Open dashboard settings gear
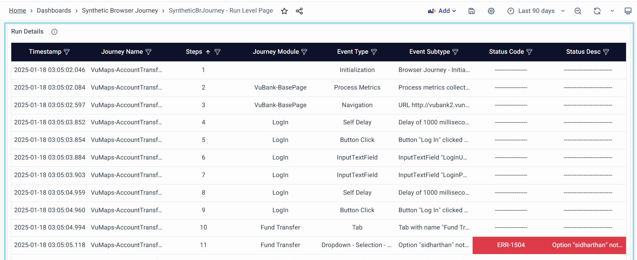The image size is (637, 260). tap(491, 11)
